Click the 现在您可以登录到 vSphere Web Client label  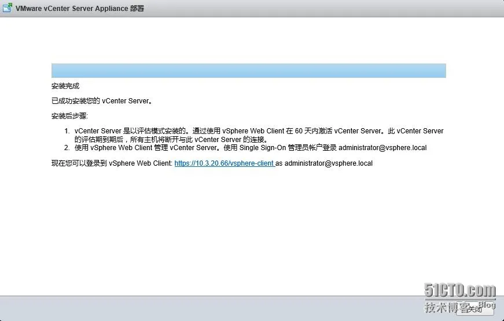pos(112,163)
